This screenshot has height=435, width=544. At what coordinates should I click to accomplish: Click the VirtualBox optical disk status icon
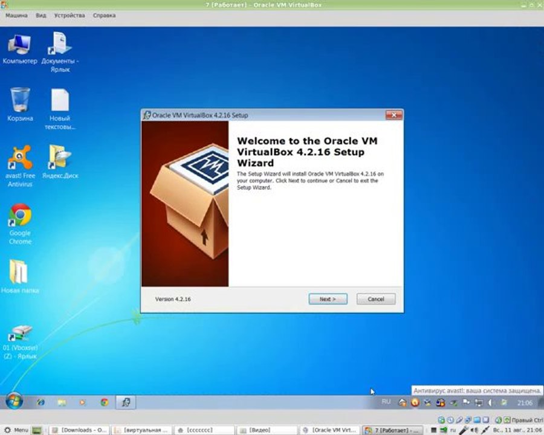pyautogui.click(x=450, y=420)
